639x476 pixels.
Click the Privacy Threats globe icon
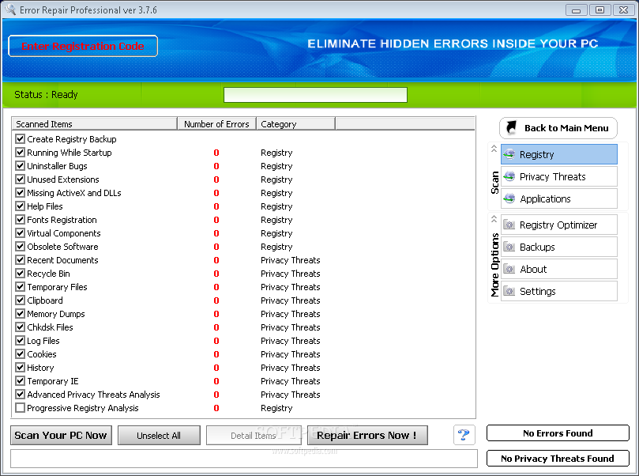coord(509,176)
